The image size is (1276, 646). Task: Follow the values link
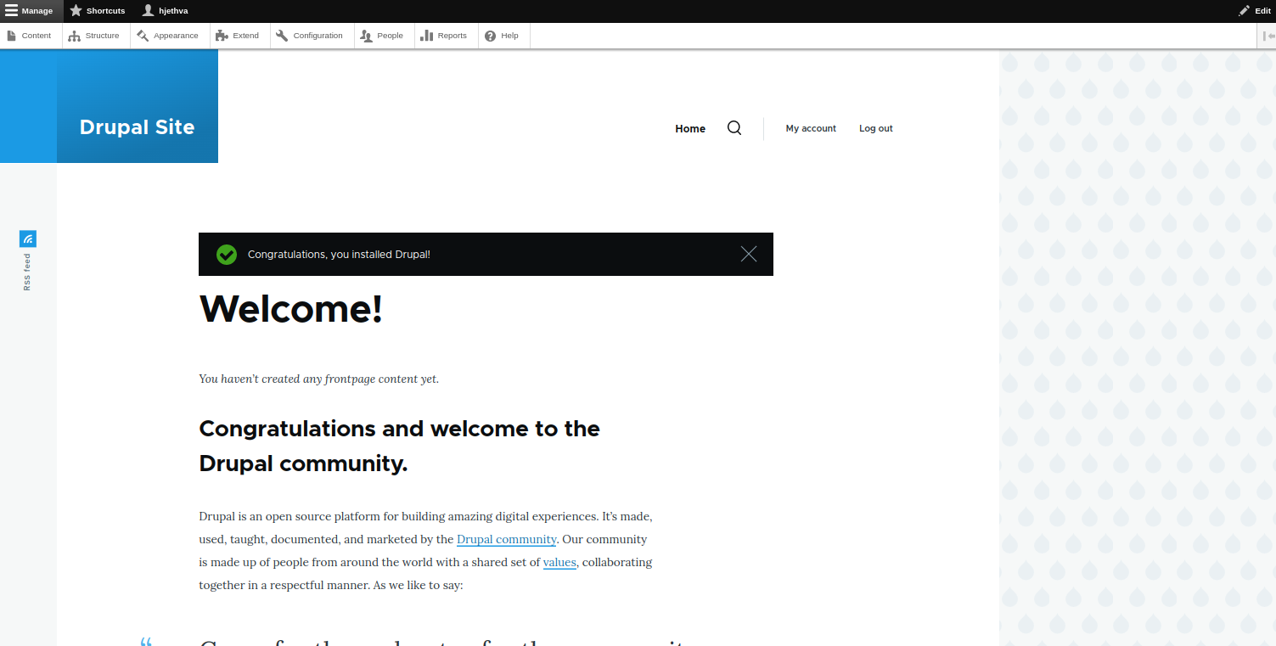tap(559, 562)
